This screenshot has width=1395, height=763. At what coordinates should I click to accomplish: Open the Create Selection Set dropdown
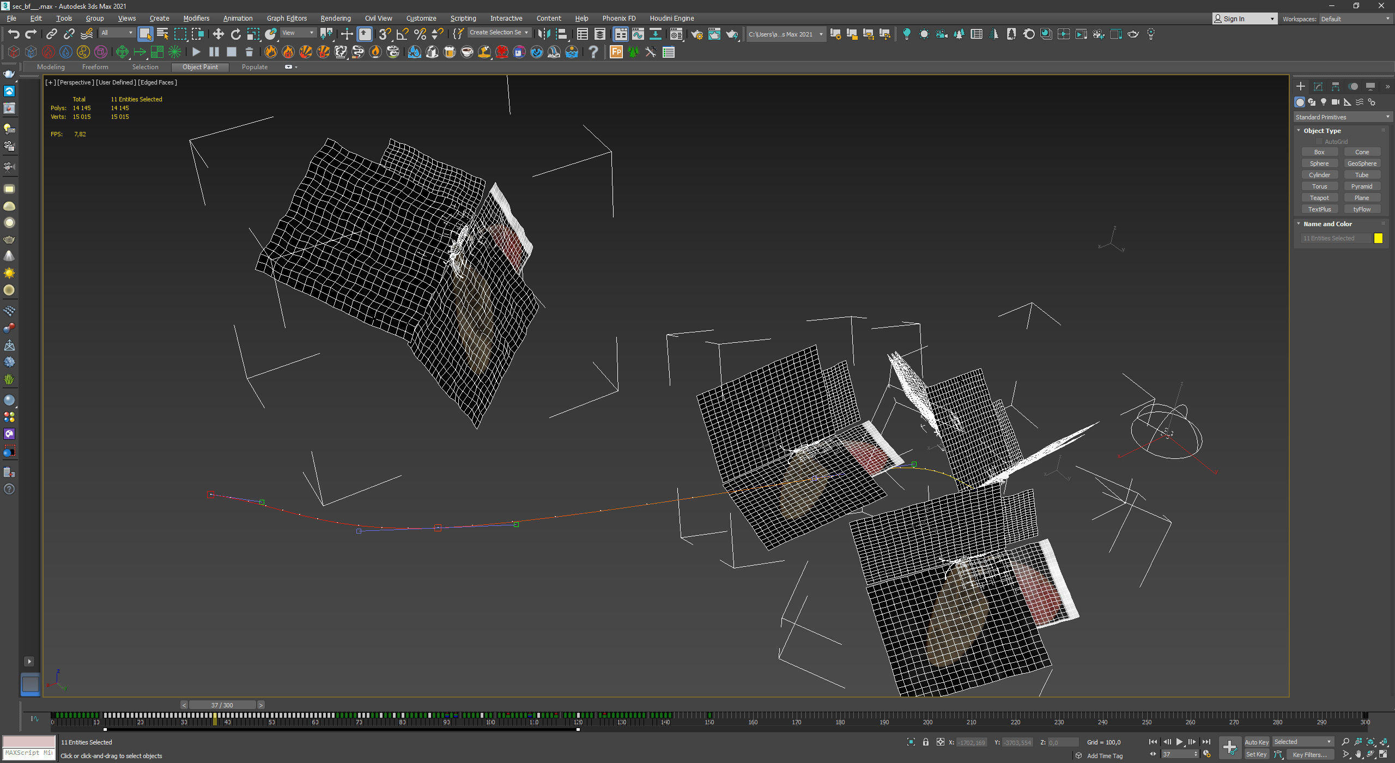point(499,33)
